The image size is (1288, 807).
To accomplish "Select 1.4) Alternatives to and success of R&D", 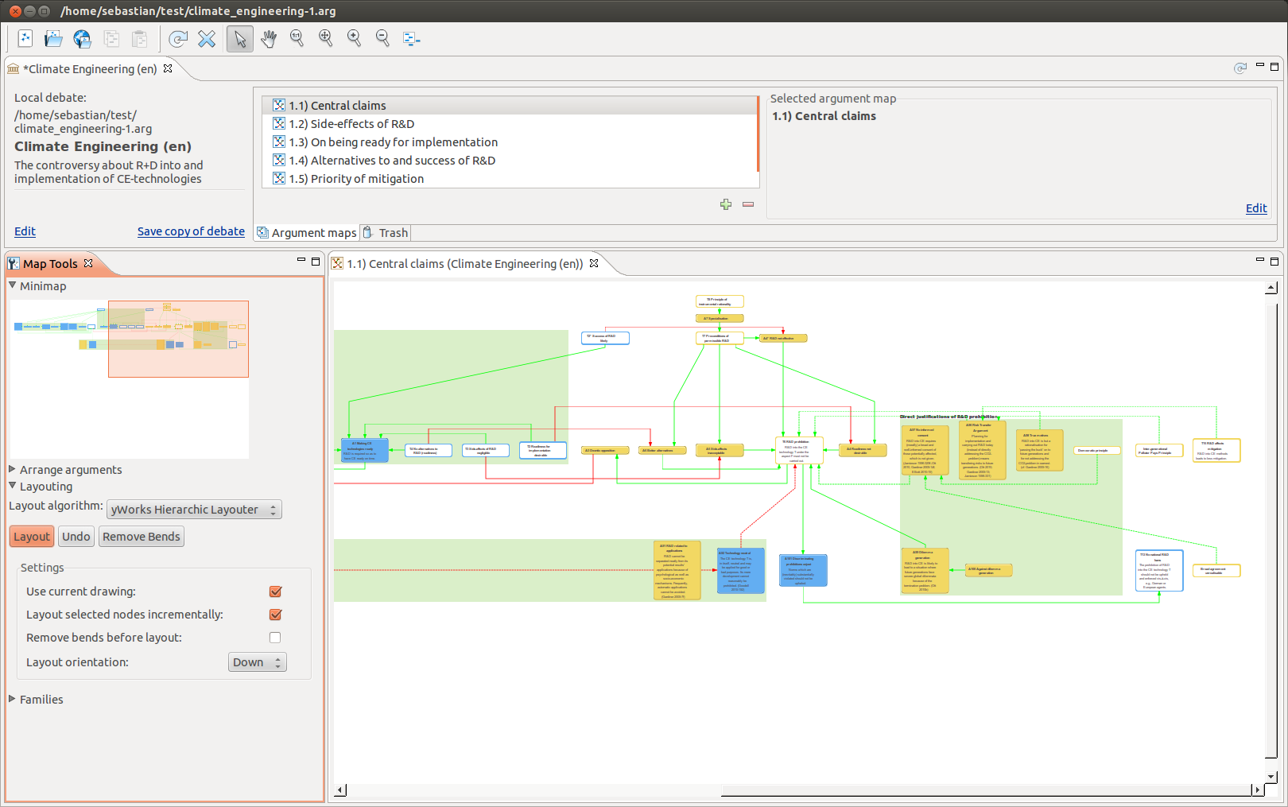I will click(x=510, y=161).
